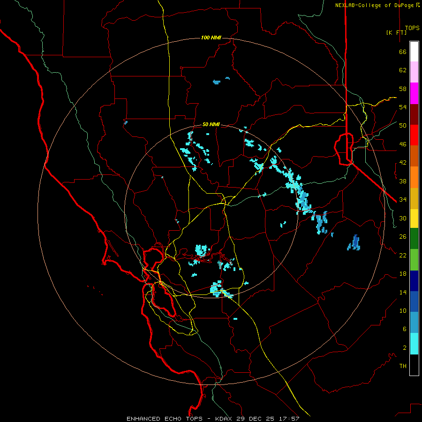
Task: Click the 18 value on legend
Action: coord(403,274)
